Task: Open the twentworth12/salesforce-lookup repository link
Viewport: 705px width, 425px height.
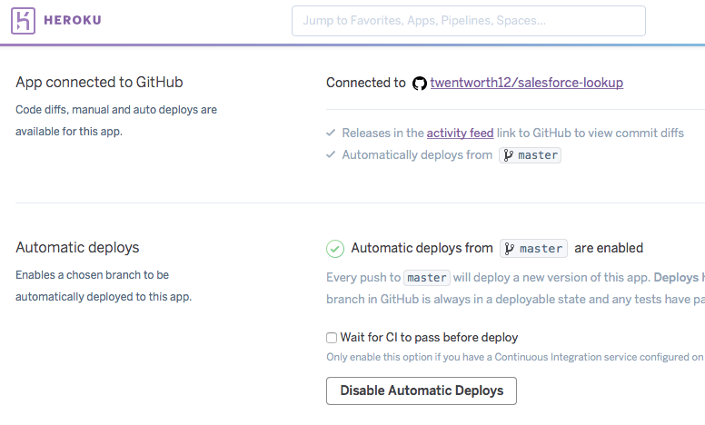Action: point(527,83)
